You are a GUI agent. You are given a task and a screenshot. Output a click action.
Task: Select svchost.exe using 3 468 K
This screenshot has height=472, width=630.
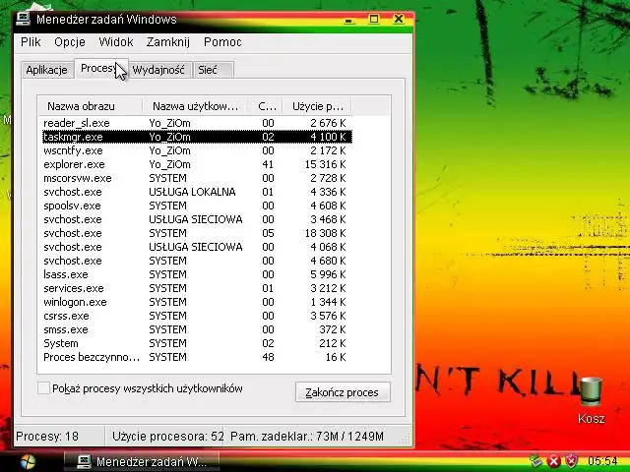(197, 219)
